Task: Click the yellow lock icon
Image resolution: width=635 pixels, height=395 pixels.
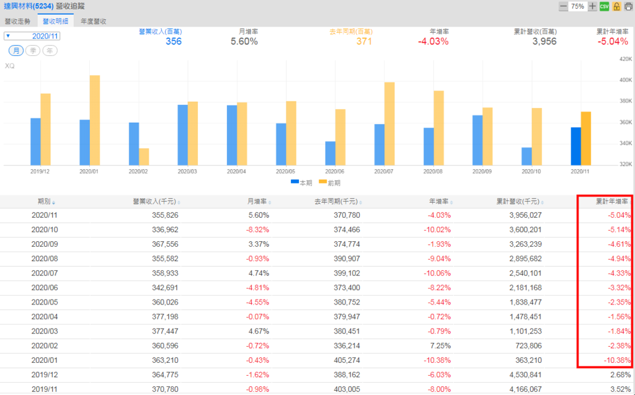Action: 616,6
